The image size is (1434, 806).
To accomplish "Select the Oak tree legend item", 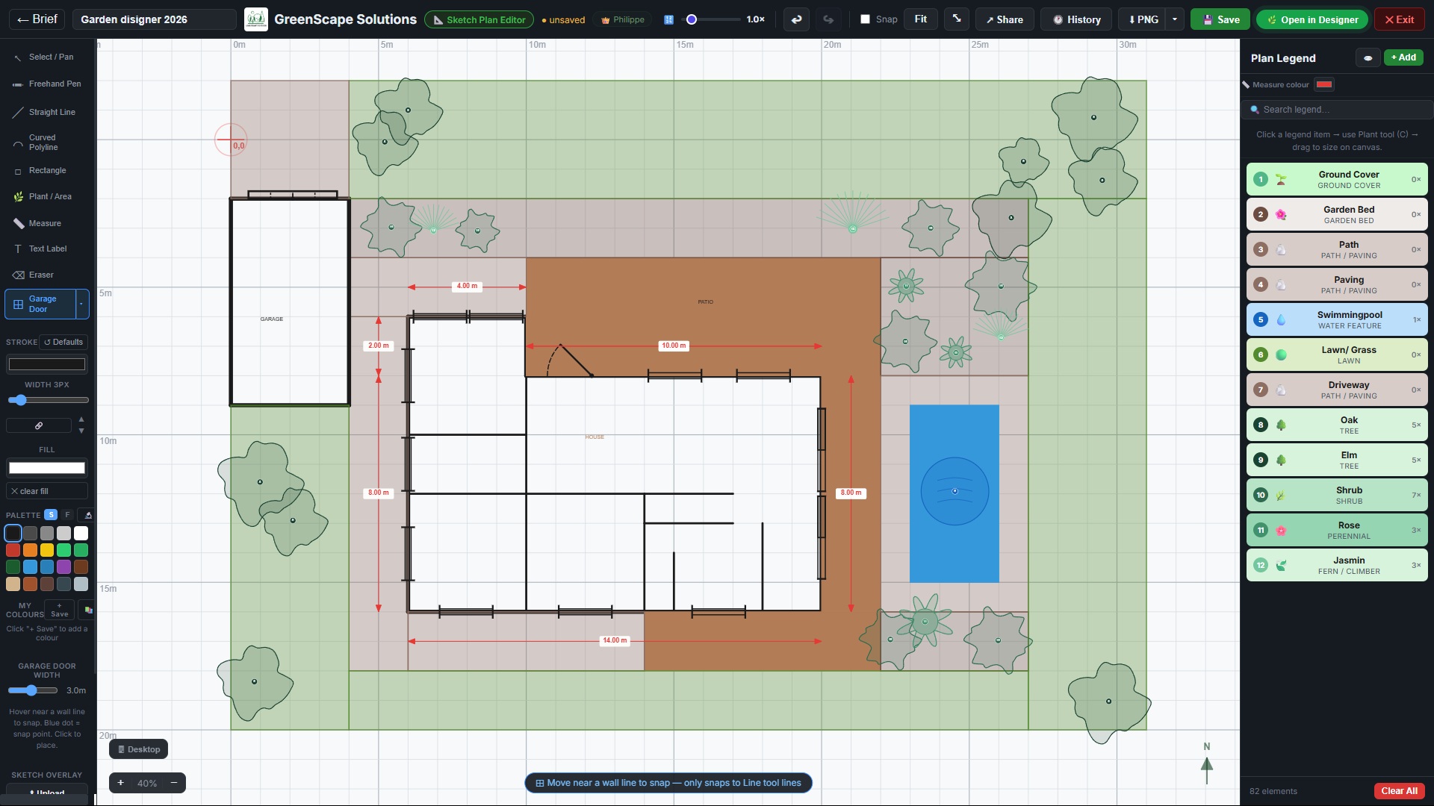I will click(x=1337, y=425).
